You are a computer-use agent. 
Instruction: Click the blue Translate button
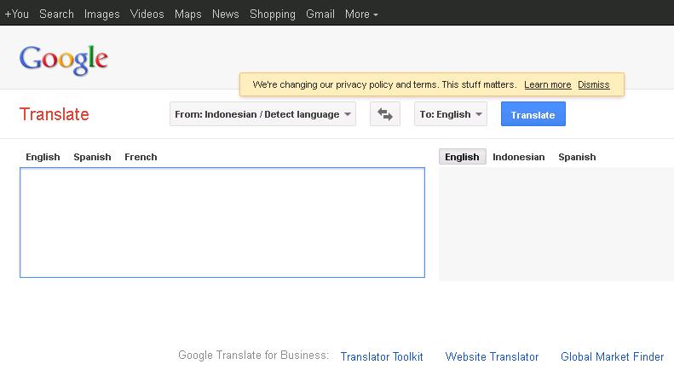pos(533,114)
